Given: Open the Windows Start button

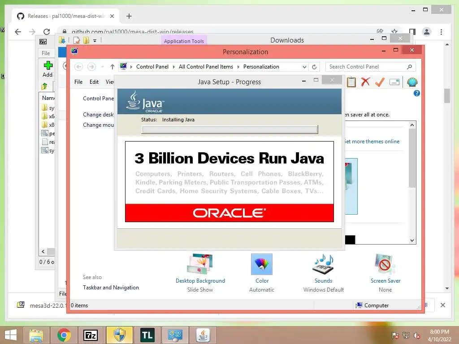Looking at the screenshot, I should coord(11,335).
